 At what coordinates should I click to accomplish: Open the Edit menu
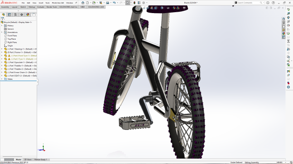29,3
